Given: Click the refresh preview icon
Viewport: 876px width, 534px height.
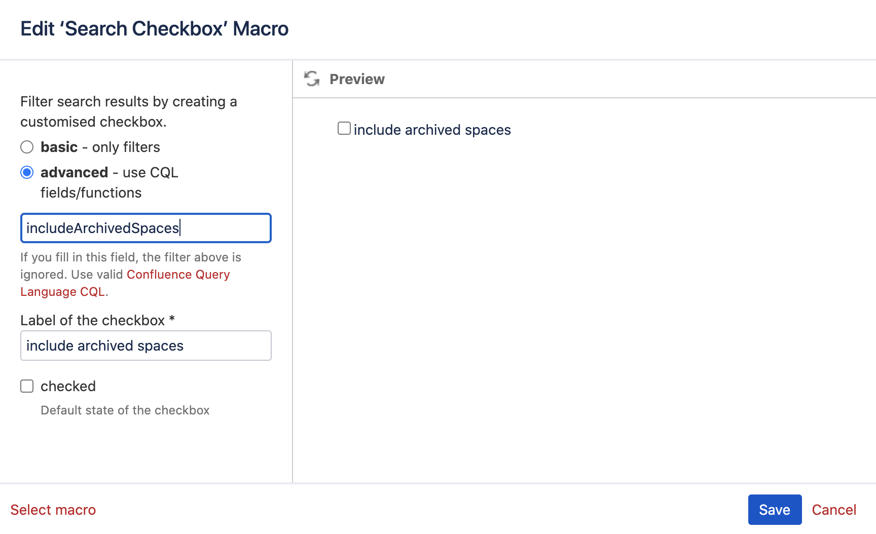Looking at the screenshot, I should [312, 79].
